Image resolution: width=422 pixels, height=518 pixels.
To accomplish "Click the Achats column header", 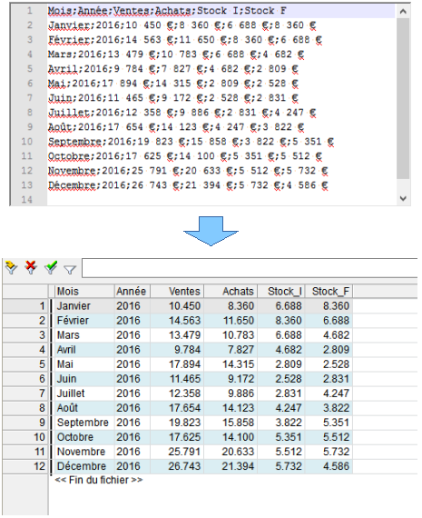I will coord(231,292).
